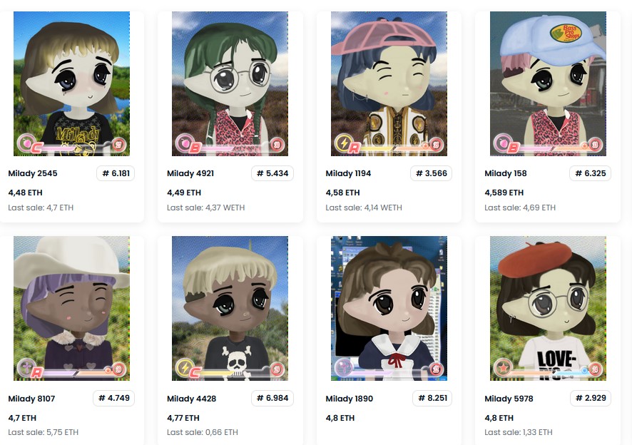The width and height of the screenshot is (632, 445).
Task: Open the Milady 1194 artwork thumbnail
Action: [389, 83]
